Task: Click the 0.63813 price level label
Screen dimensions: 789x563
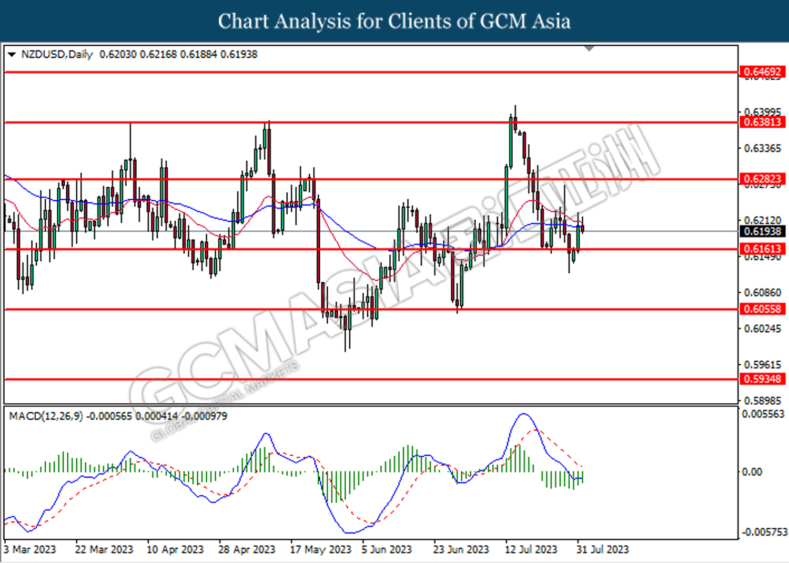Action: click(762, 122)
